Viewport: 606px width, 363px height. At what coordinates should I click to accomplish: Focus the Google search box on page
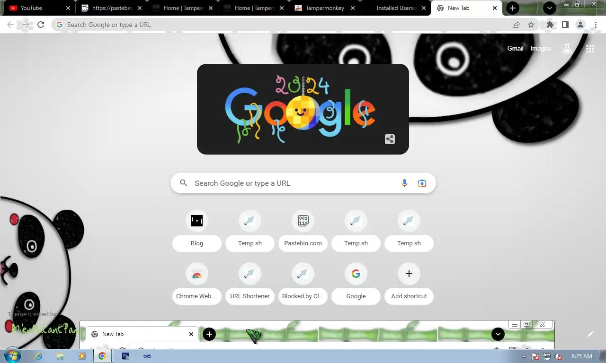(303, 183)
